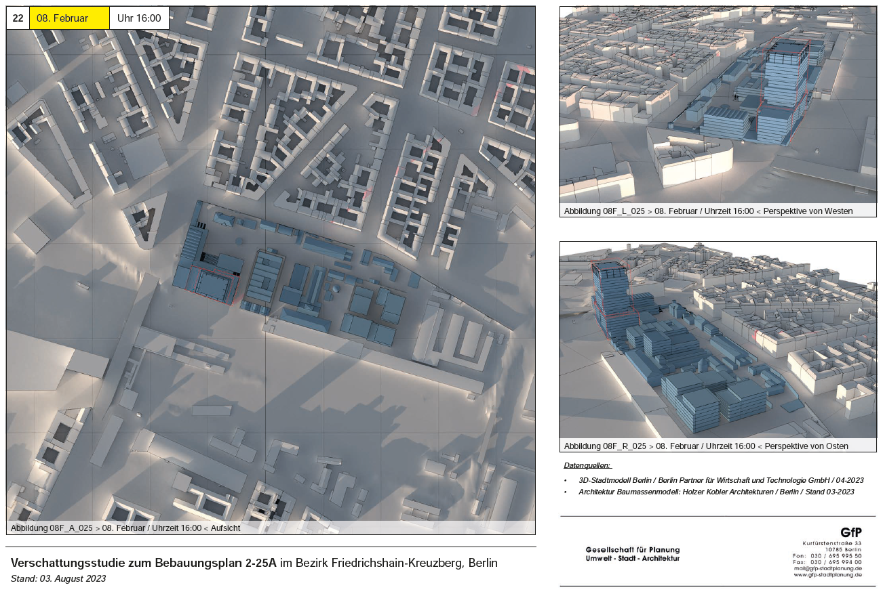Click the Uhr 16:00 time label
The height and width of the screenshot is (598, 883).
coord(139,18)
